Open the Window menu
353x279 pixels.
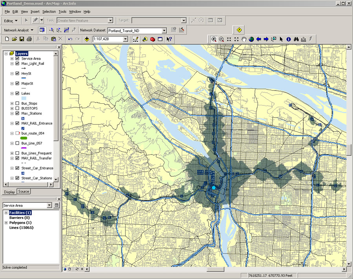point(75,11)
